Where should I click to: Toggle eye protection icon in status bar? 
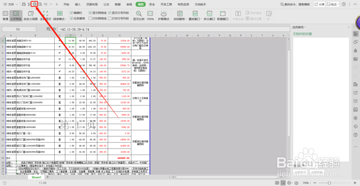tap(296, 183)
